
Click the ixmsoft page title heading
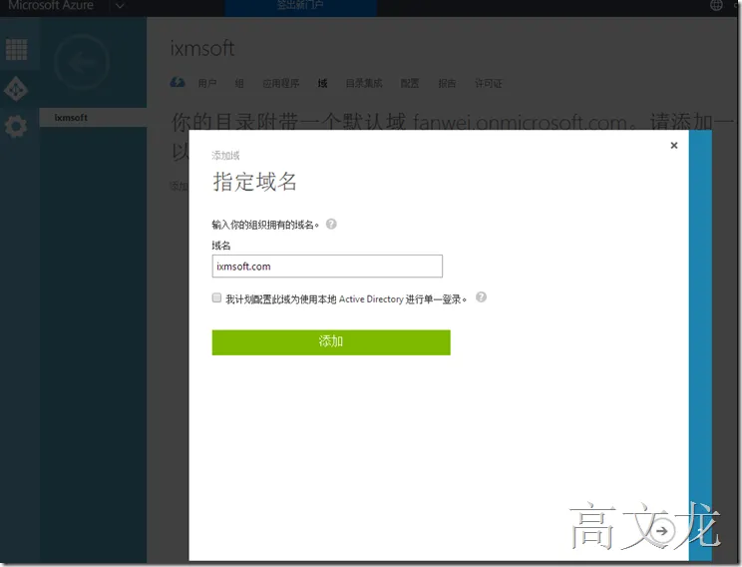202,48
